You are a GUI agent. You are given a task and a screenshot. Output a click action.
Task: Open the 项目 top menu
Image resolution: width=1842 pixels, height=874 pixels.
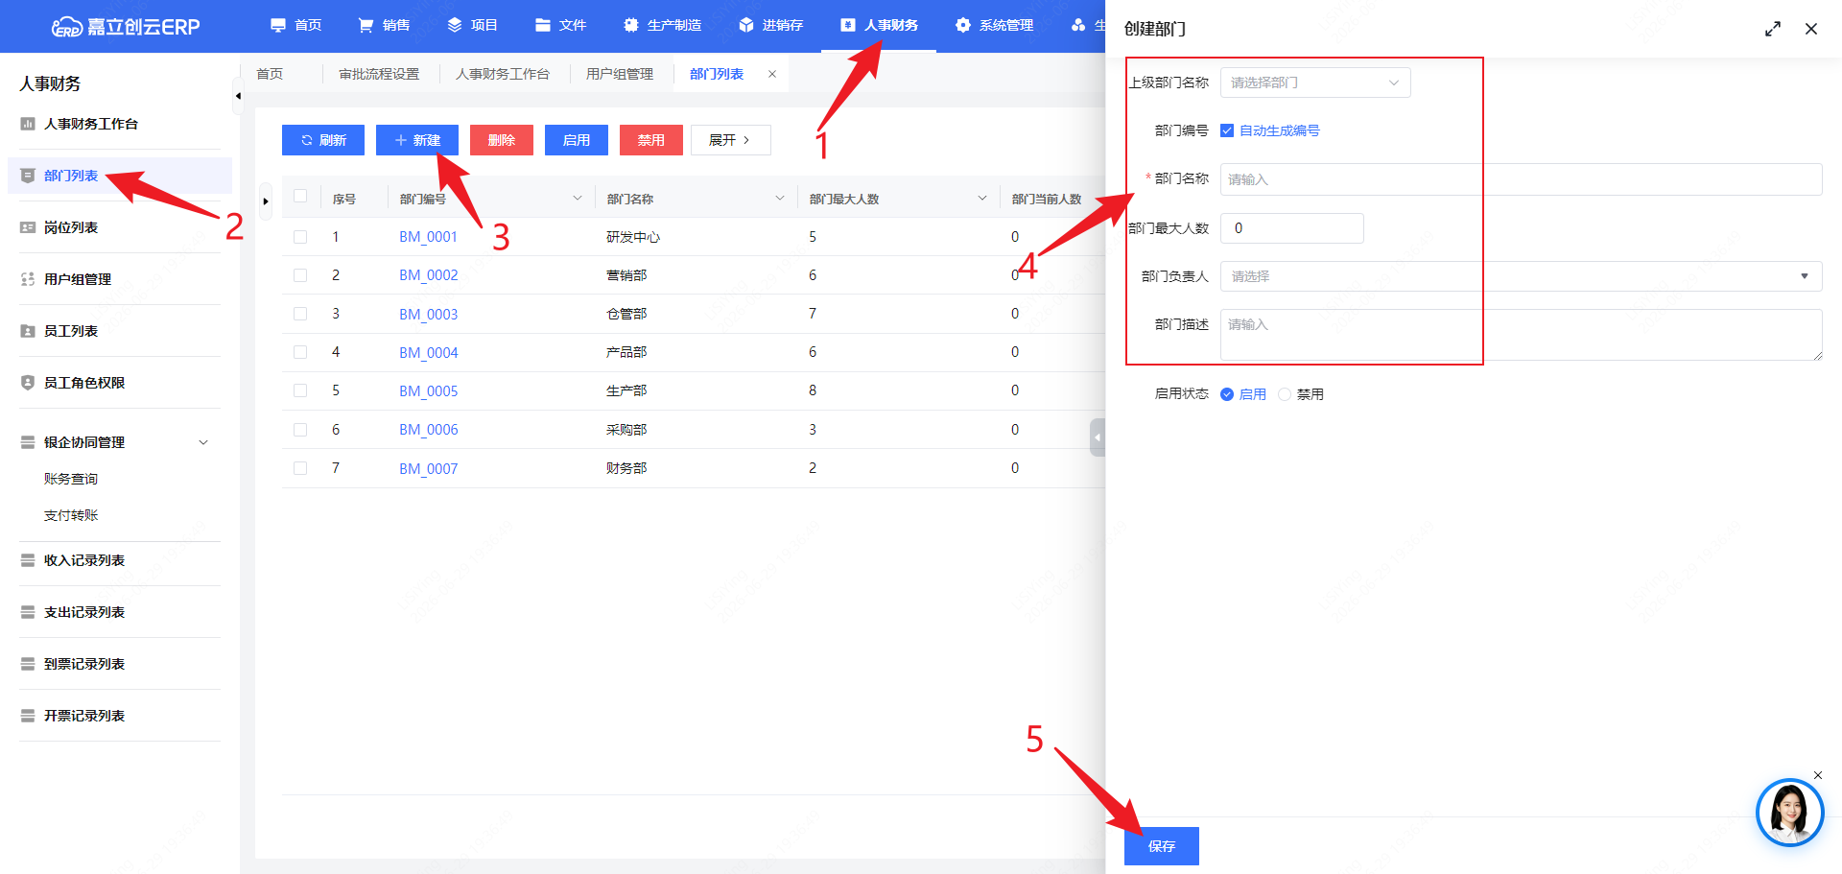[472, 25]
